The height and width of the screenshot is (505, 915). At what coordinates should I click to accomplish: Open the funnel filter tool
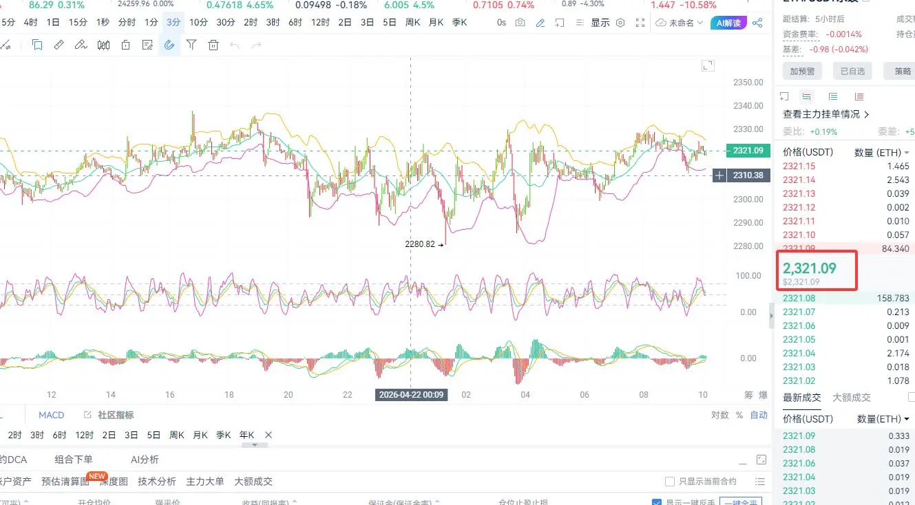(191, 45)
